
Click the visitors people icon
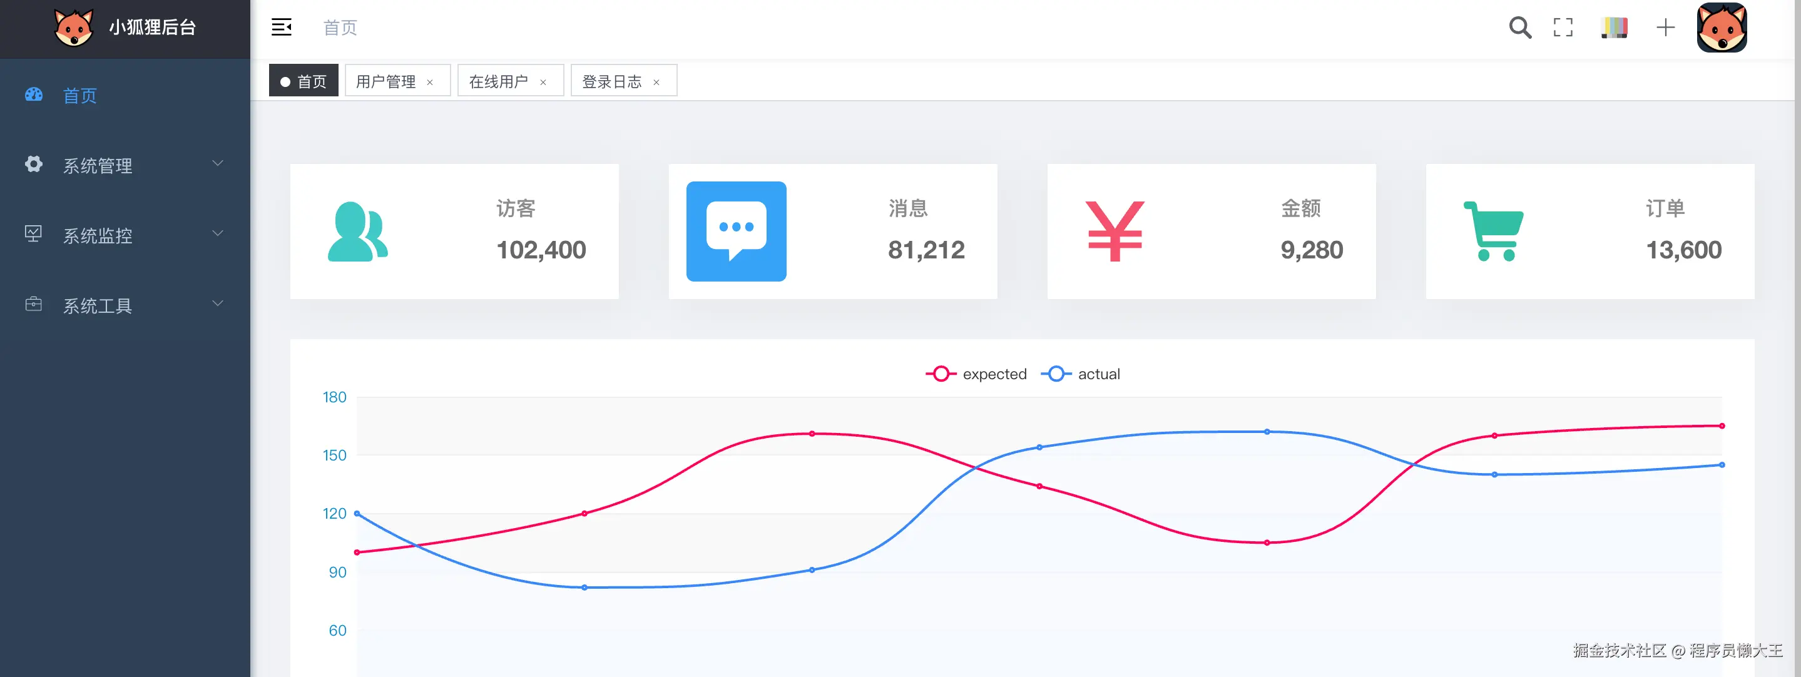[357, 232]
